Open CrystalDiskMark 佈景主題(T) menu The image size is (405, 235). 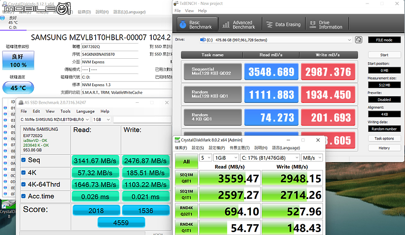240,148
